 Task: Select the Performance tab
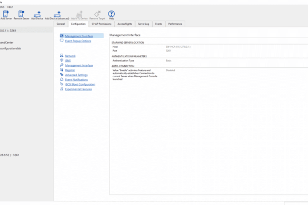click(175, 24)
